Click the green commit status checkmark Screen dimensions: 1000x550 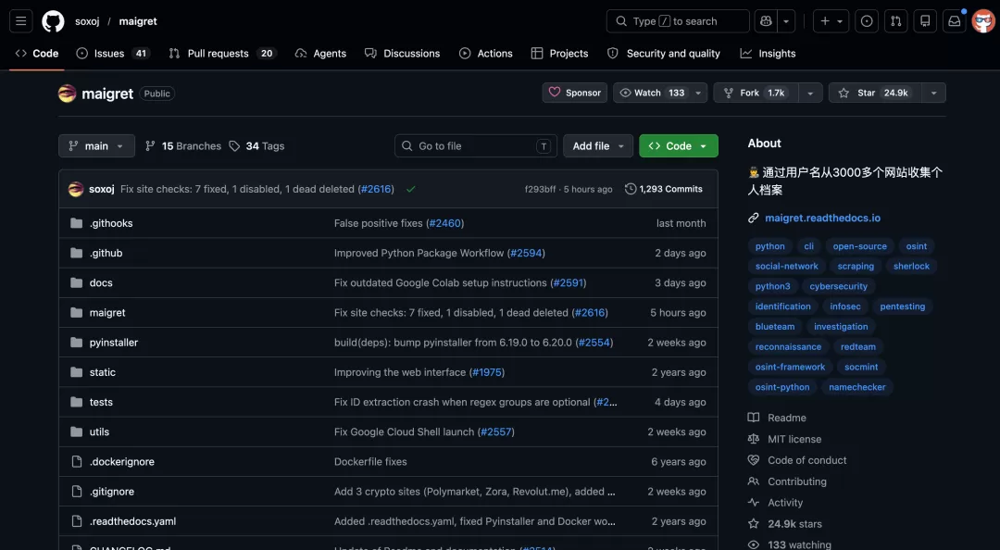pyautogui.click(x=411, y=189)
